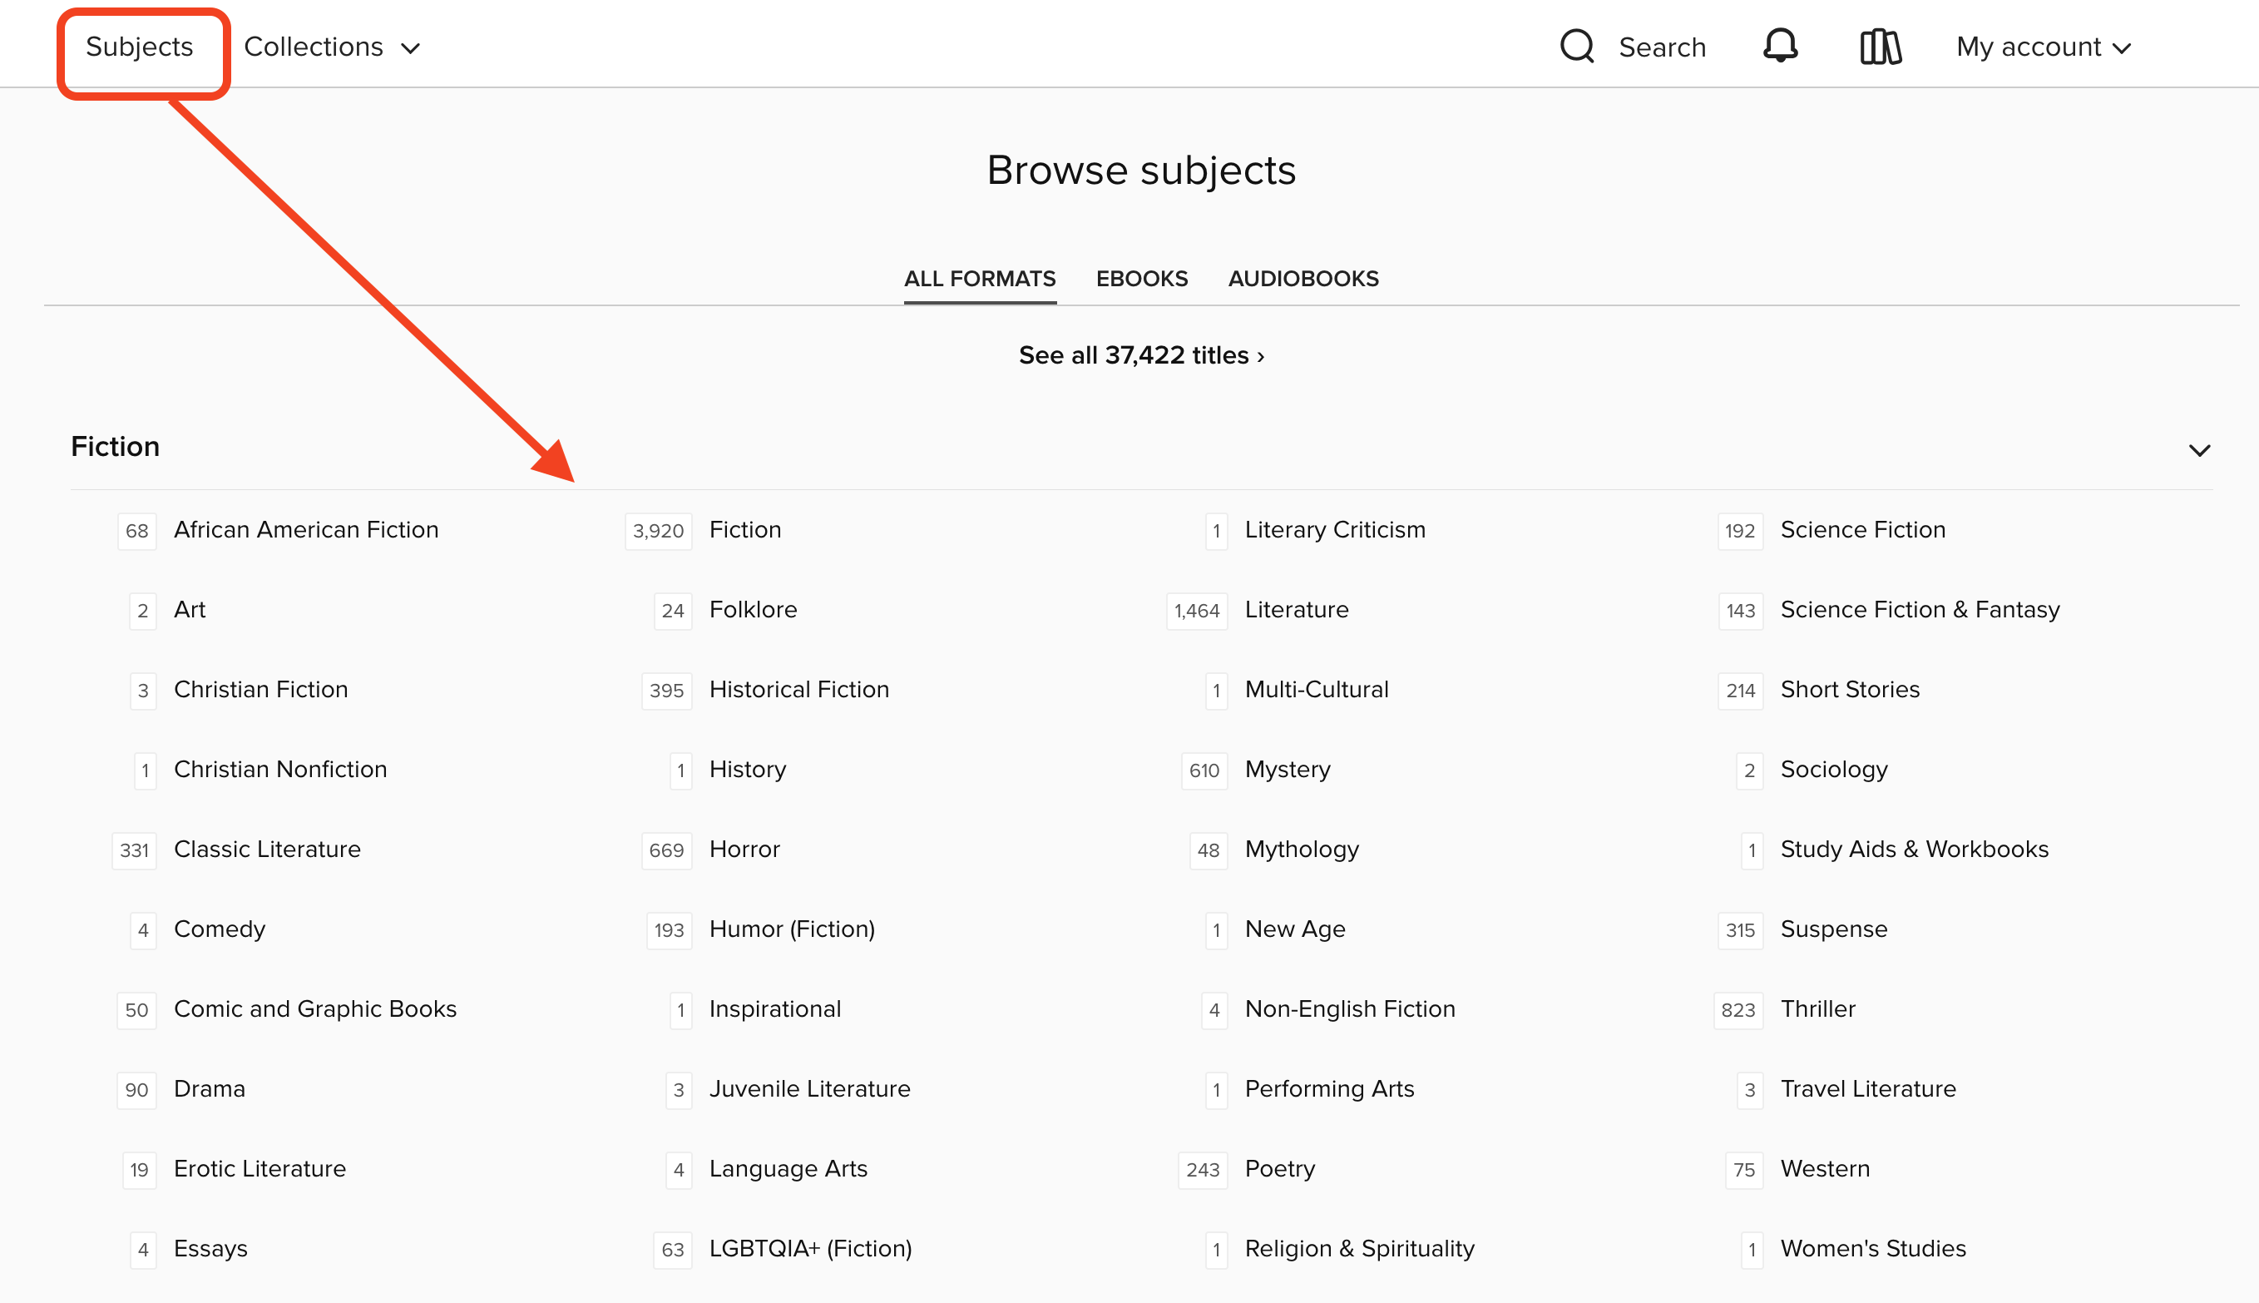
Task: Expand the Collections dropdown menu
Action: pos(332,47)
